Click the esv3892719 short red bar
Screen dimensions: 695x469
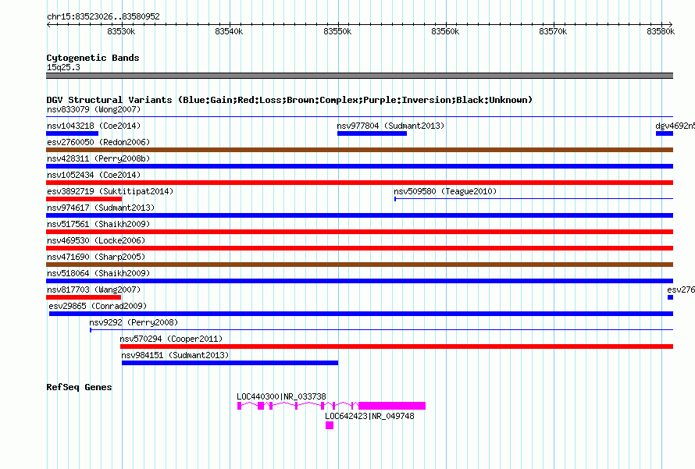(x=84, y=199)
